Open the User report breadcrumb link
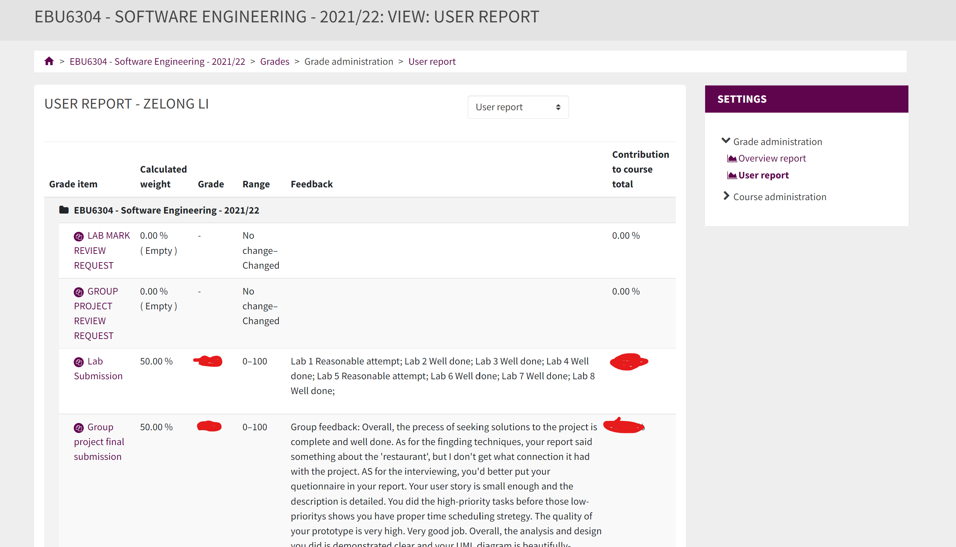The width and height of the screenshot is (956, 547). 432,61
